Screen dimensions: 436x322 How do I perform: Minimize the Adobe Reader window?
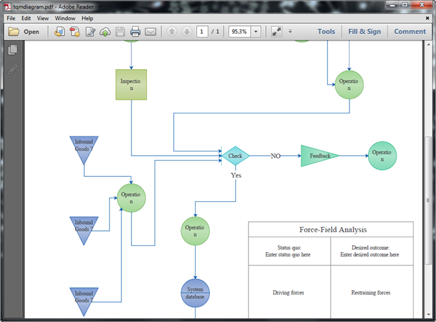392,5
